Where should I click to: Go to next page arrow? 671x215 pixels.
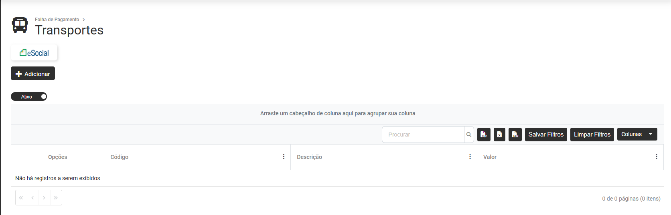[45, 198]
